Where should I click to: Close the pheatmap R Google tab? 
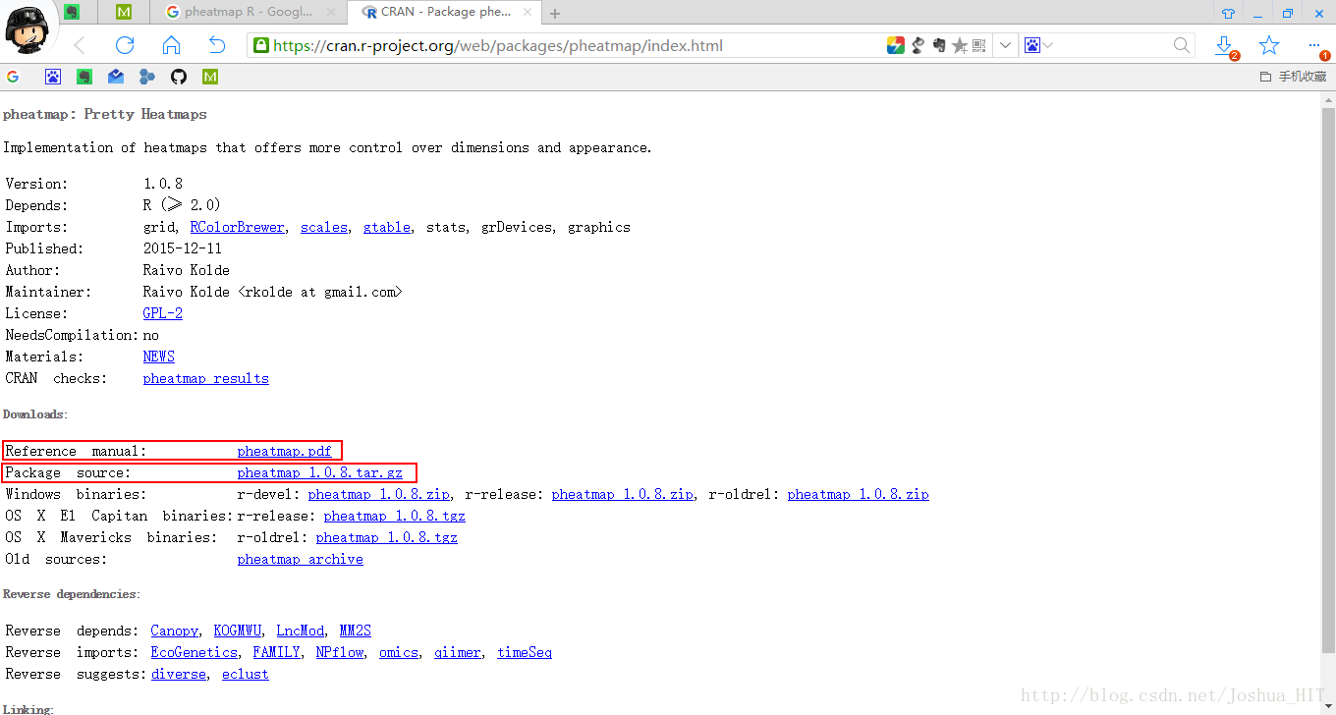[331, 13]
